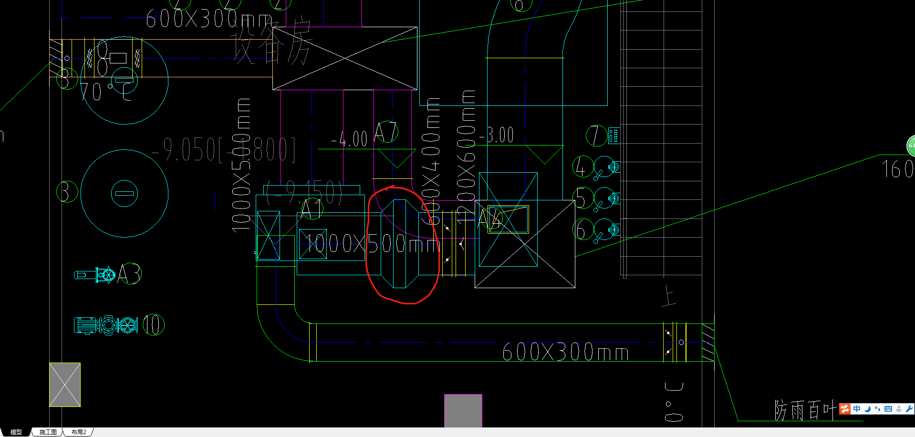Open the 施工图 layout tab
Image resolution: width=915 pixels, height=437 pixels.
coord(48,432)
